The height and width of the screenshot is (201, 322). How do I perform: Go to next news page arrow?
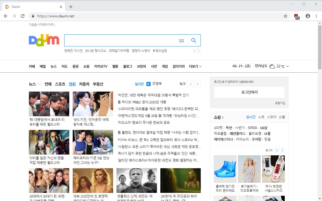[197, 84]
